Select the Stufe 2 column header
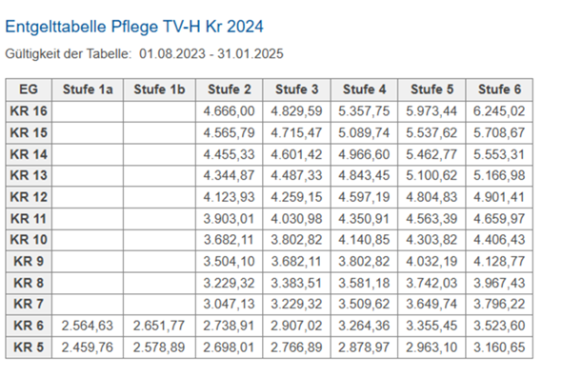 pos(230,89)
